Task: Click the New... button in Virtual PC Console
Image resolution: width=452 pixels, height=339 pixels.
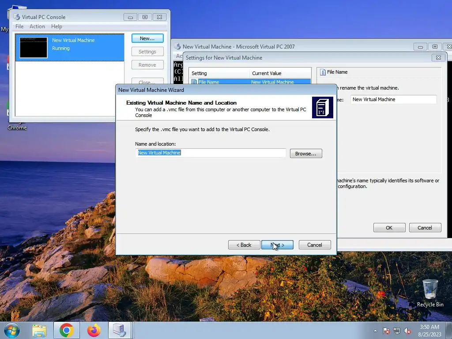Action: click(x=147, y=38)
